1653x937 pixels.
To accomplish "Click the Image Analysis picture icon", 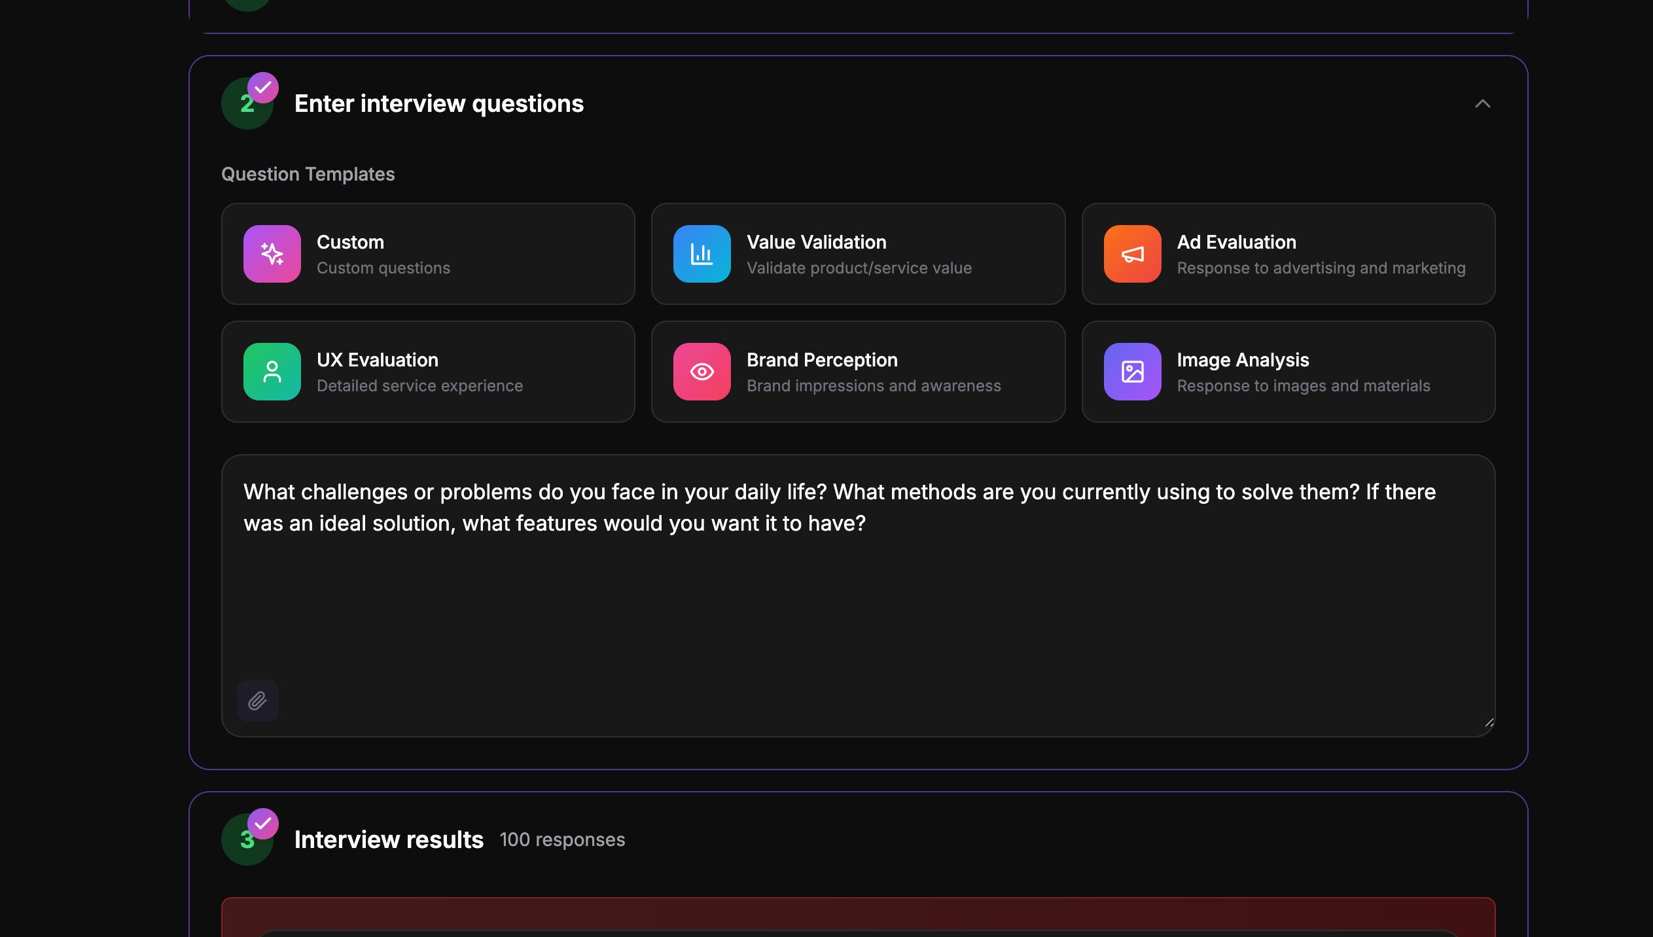I will (x=1132, y=372).
